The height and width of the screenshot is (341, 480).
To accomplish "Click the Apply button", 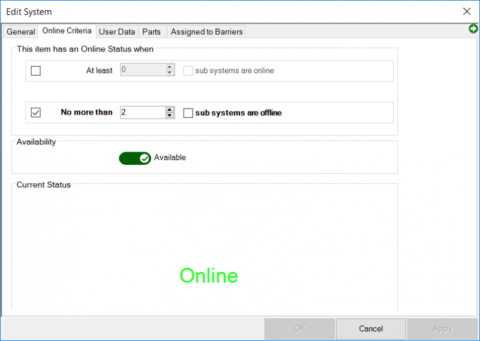I will [442, 329].
